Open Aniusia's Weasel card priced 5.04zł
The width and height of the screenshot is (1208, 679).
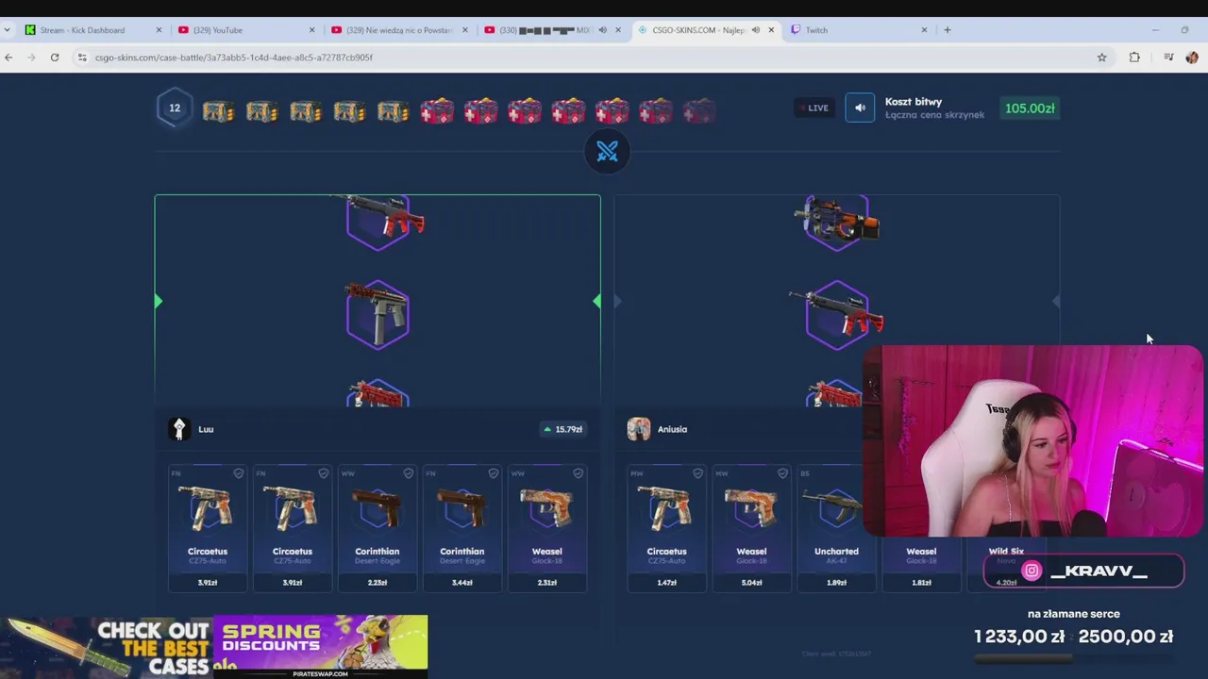[x=752, y=528]
